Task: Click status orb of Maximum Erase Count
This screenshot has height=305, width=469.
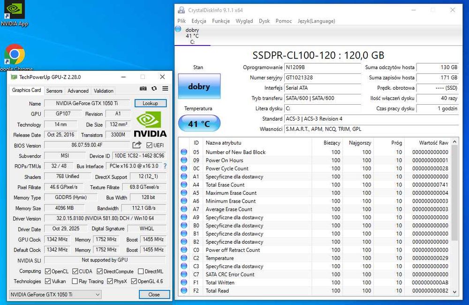Action: pos(184,193)
